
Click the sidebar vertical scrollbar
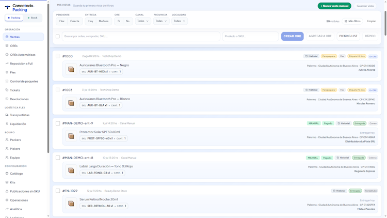48,78
